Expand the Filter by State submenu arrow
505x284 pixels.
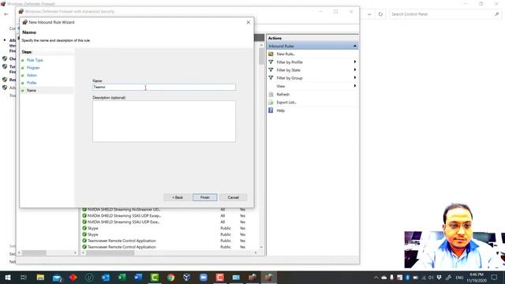355,70
